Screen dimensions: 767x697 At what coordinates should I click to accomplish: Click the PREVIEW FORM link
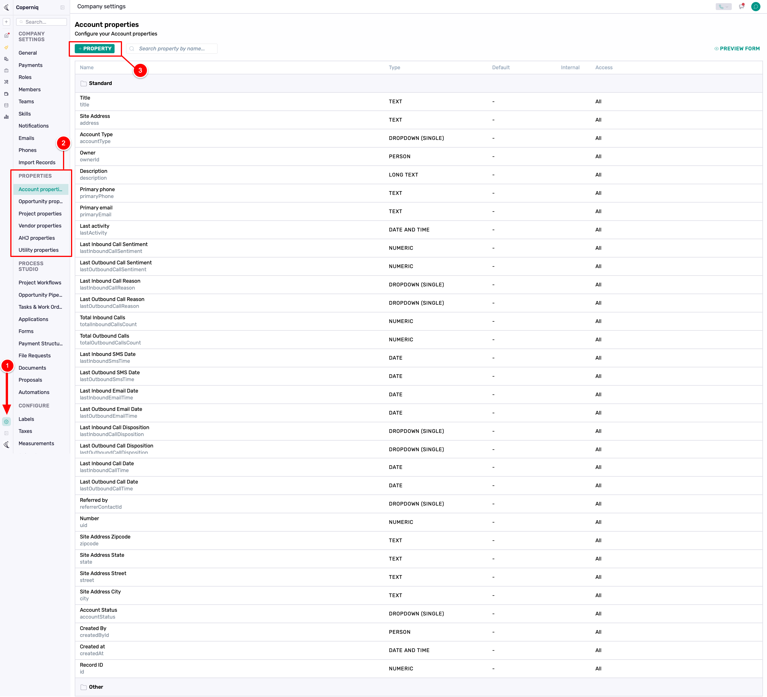pyautogui.click(x=737, y=49)
